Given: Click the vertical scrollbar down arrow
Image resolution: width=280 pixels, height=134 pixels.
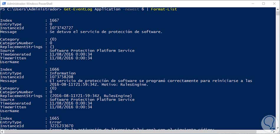Looking at the screenshot, I should [277, 128].
